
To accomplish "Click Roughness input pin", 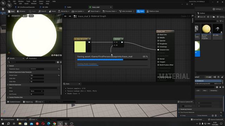I will coord(158,44).
